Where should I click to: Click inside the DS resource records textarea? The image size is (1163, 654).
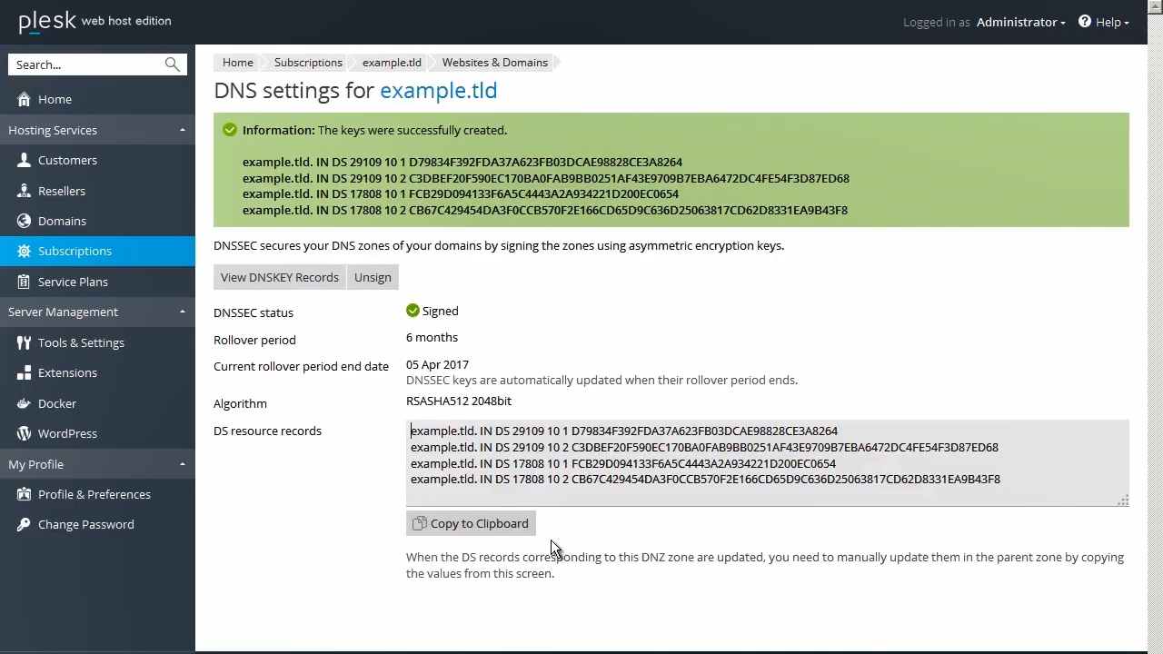click(768, 463)
